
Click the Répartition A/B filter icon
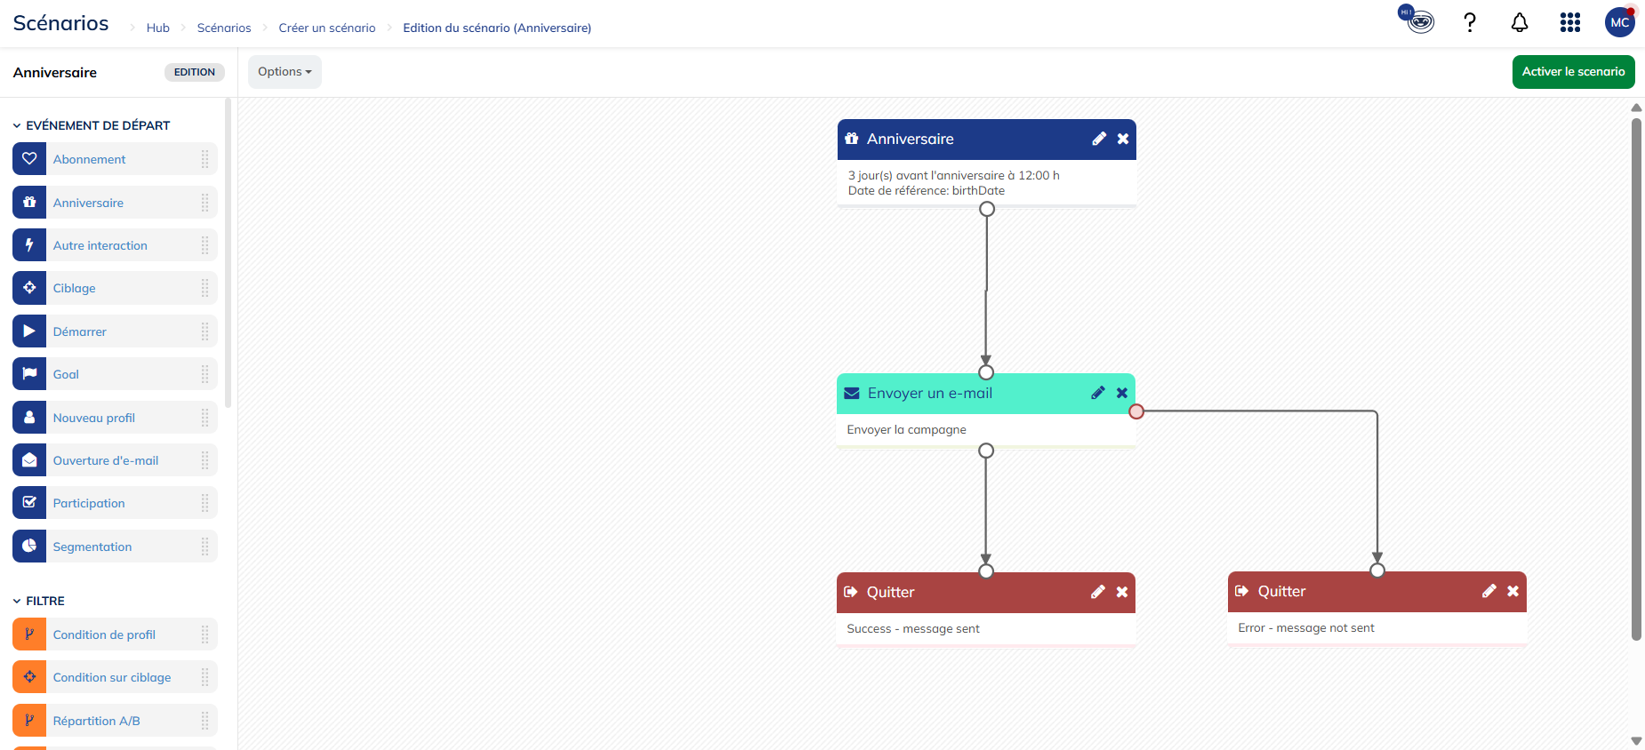[29, 721]
